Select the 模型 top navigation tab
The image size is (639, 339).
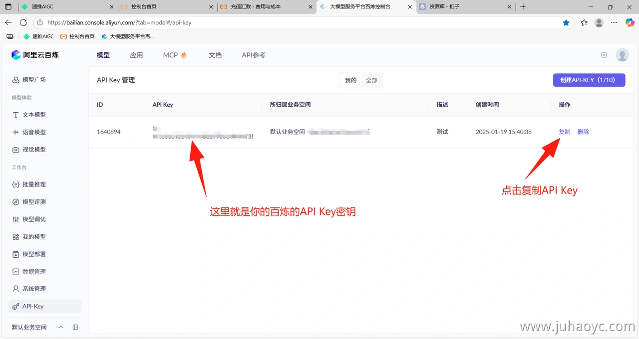[103, 55]
